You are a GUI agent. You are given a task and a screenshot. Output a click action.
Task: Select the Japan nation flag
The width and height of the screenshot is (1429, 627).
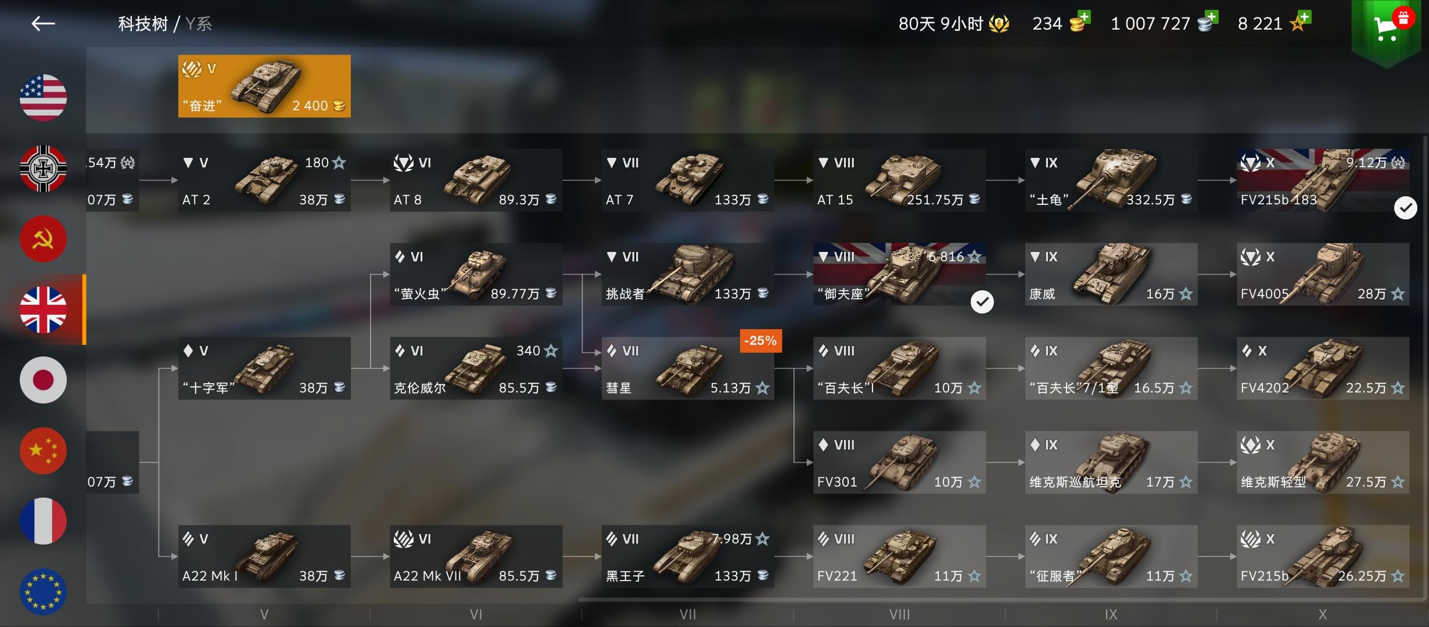(x=43, y=380)
